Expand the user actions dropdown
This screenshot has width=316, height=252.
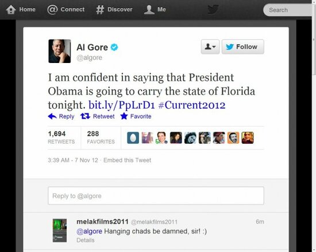pyautogui.click(x=210, y=46)
